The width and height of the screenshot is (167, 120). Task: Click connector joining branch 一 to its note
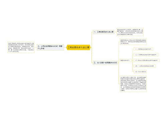[x=116, y=32]
